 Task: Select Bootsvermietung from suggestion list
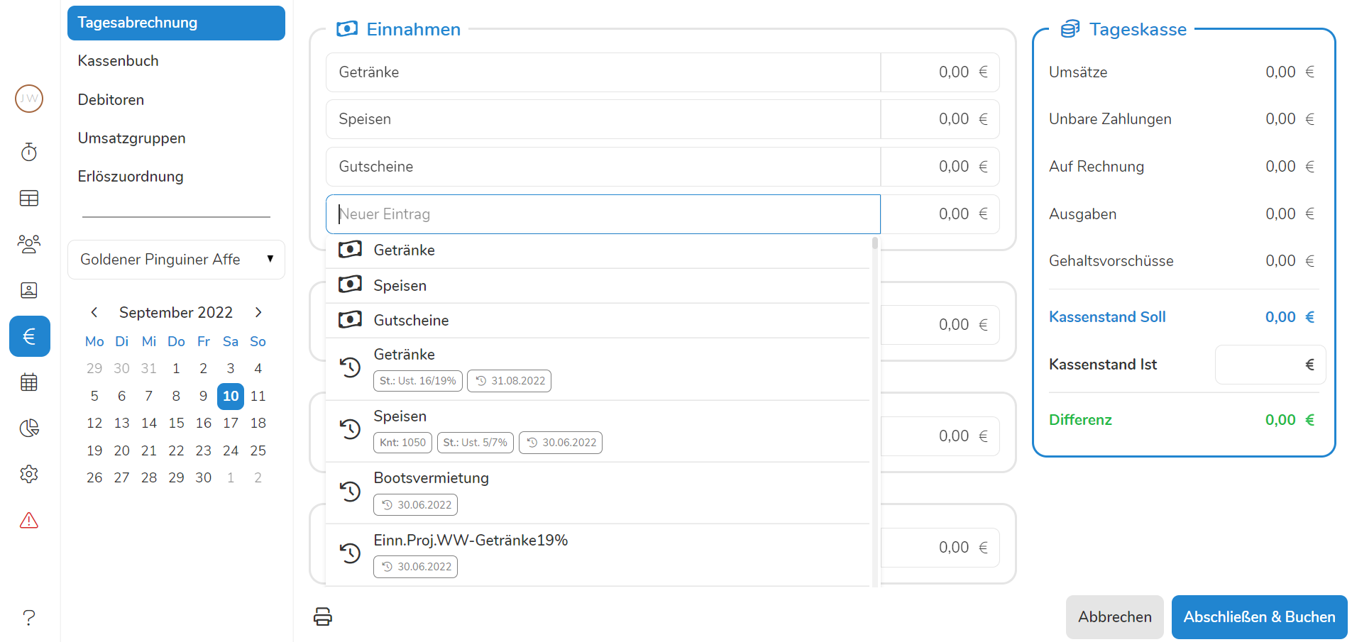[x=432, y=478]
